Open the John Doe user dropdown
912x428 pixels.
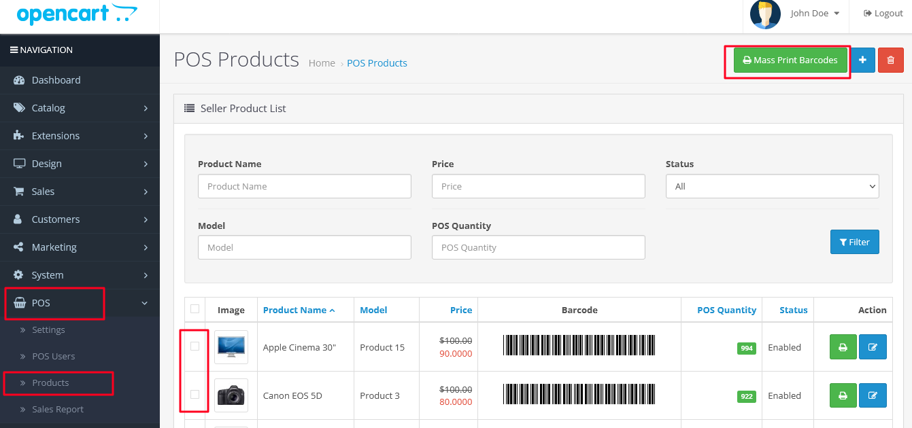[815, 14]
